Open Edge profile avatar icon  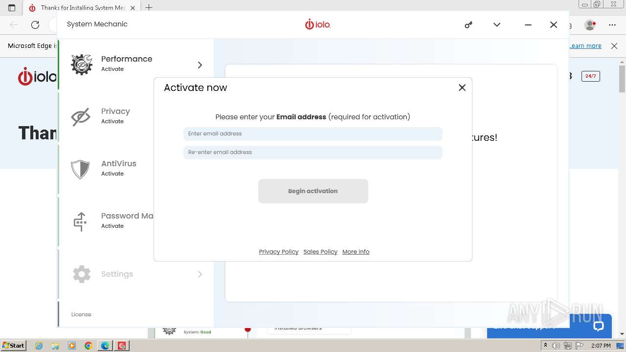[590, 24]
